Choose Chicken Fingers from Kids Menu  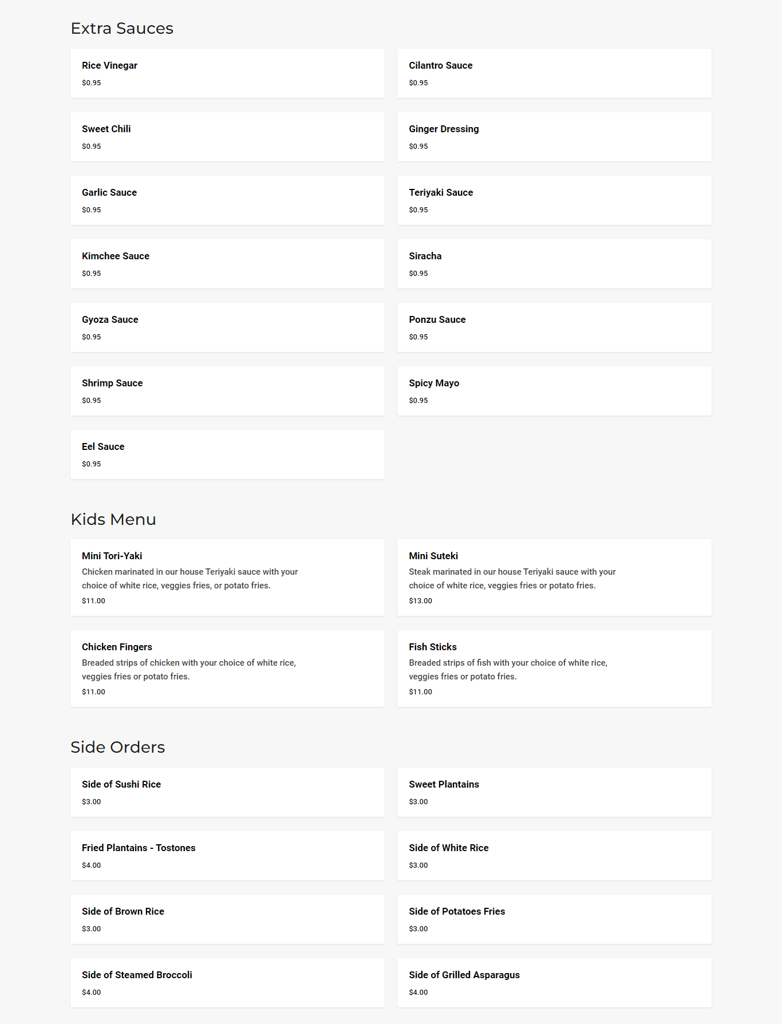[227, 669]
